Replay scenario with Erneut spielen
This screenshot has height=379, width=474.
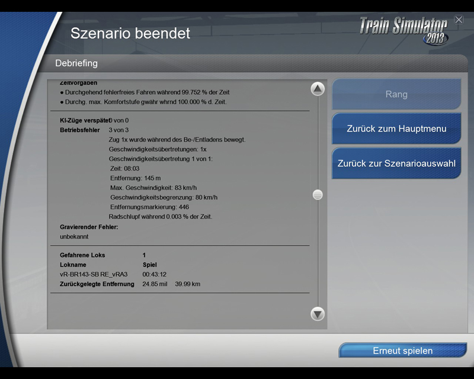tap(403, 351)
